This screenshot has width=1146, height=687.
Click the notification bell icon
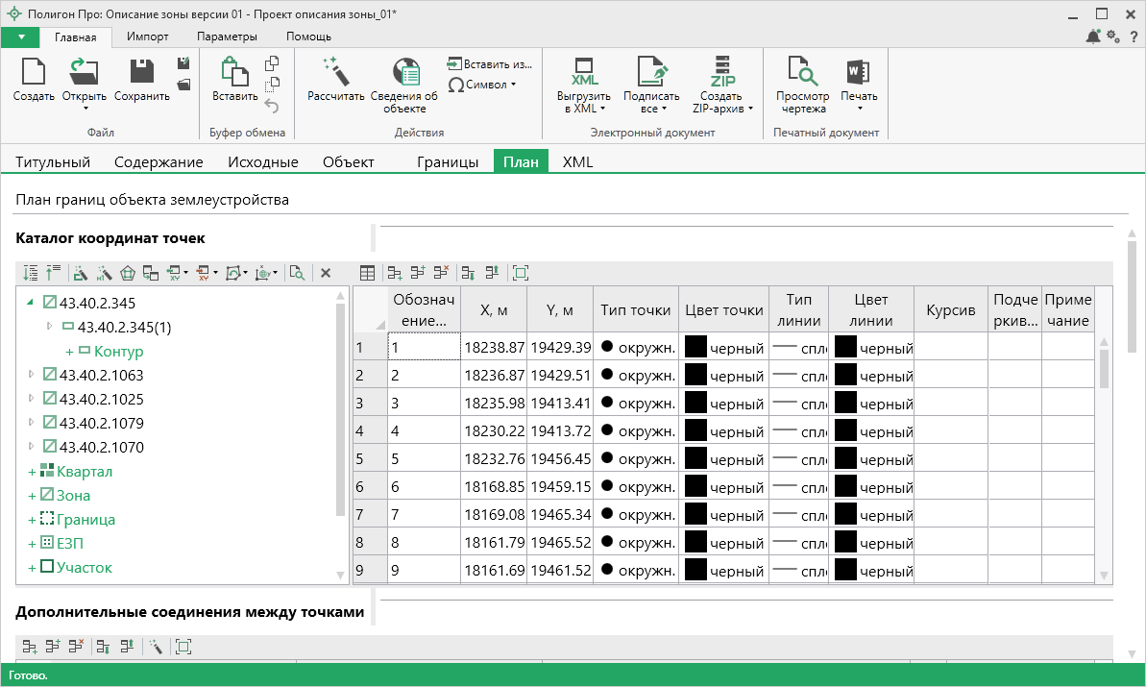(x=1094, y=37)
